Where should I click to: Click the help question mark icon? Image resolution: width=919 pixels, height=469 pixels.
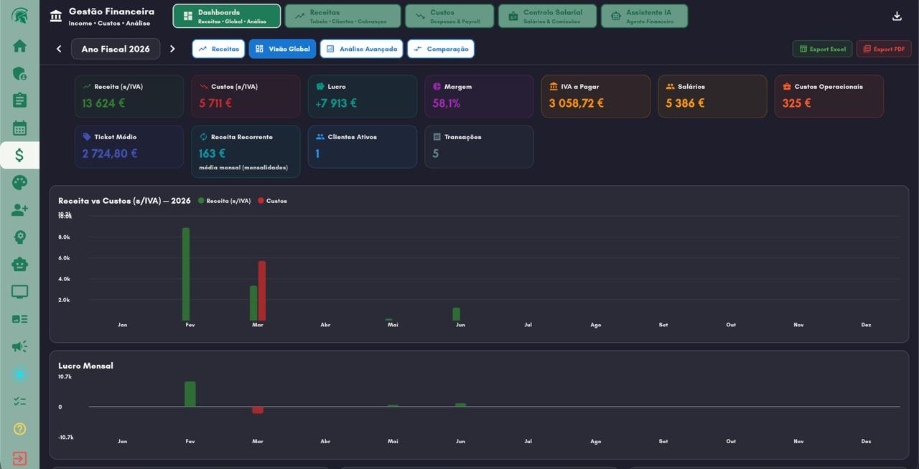19,429
